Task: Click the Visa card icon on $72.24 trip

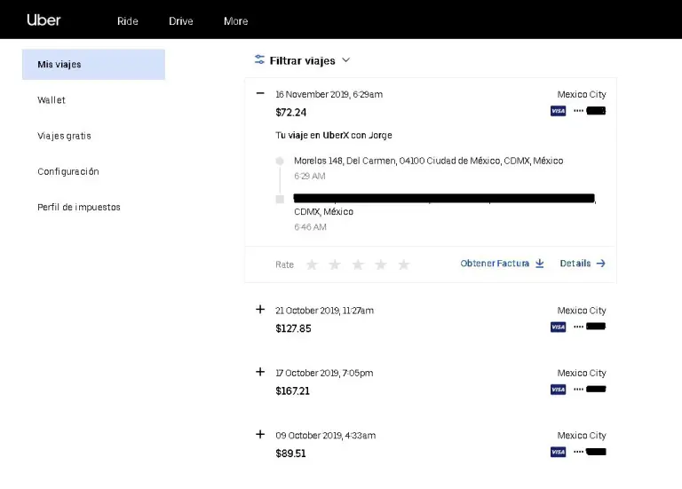Action: [x=558, y=111]
